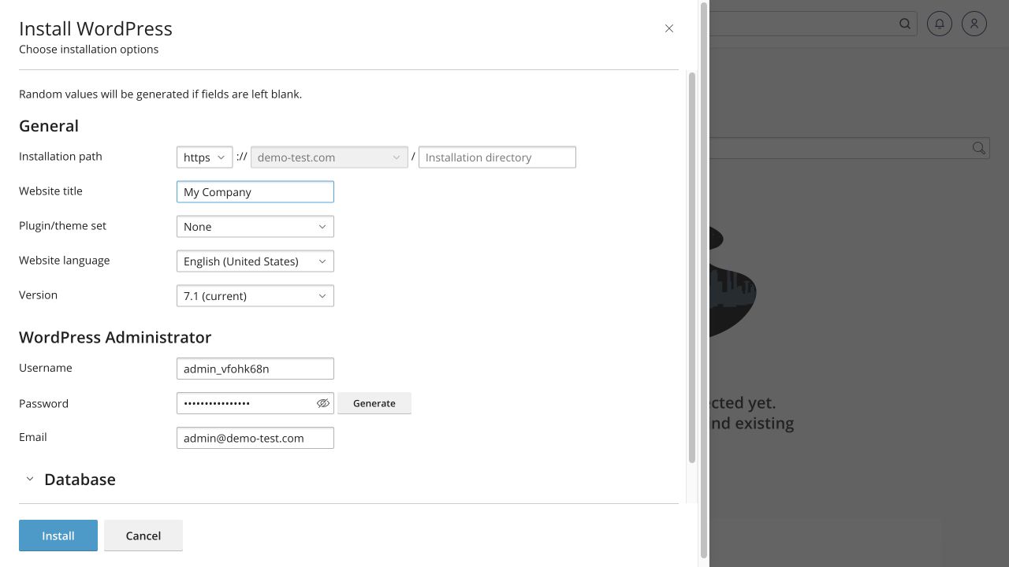This screenshot has height=567, width=1009.
Task: Open the Version 7.1 dropdown
Action: click(x=255, y=296)
